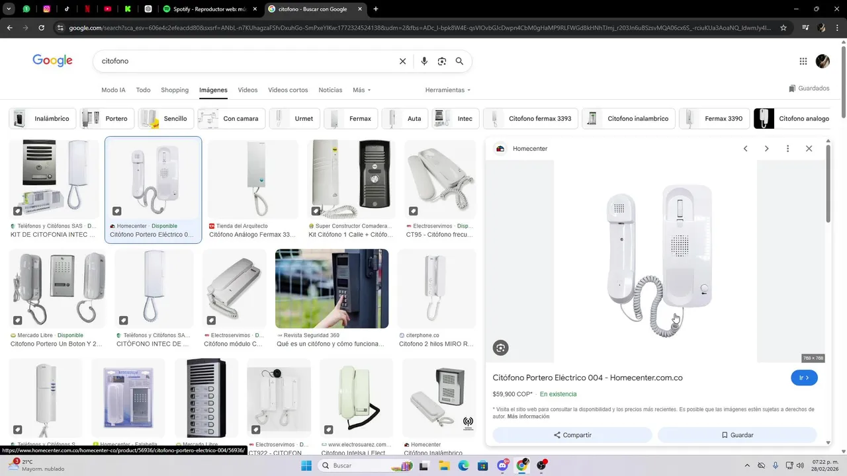Open the Google apps grid
Screen dimensions: 847x476
(x=803, y=61)
